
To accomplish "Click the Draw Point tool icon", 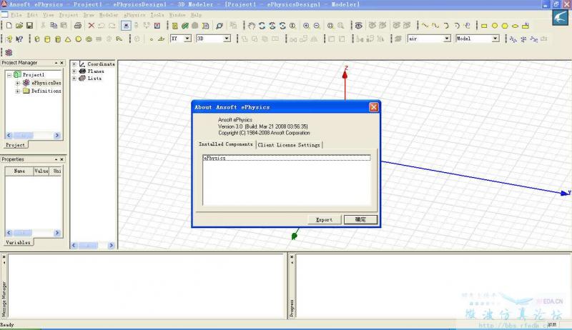I will (x=151, y=39).
